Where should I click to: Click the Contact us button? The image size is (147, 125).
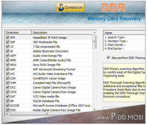pyautogui.click(x=70, y=7)
